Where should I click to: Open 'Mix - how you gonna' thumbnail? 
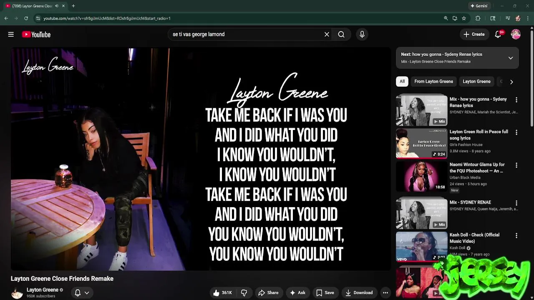tap(421, 110)
